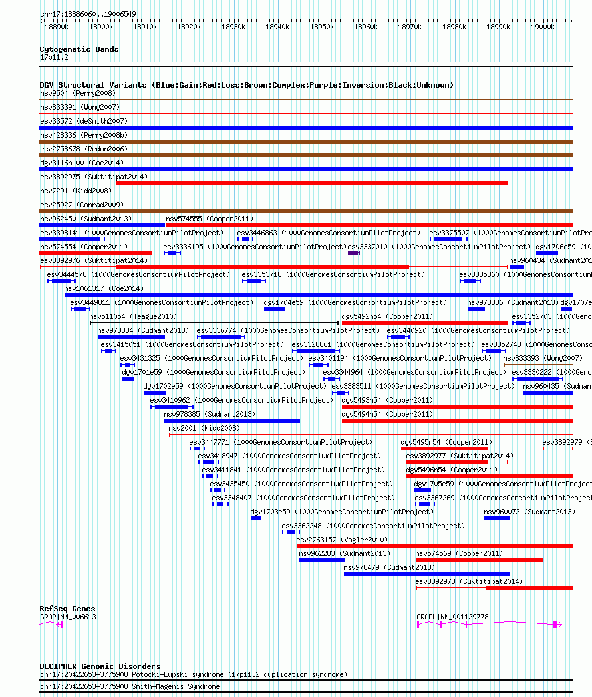Click red bar under nsv574569 (Cooper2011)
The height and width of the screenshot is (697, 592).
(x=480, y=560)
